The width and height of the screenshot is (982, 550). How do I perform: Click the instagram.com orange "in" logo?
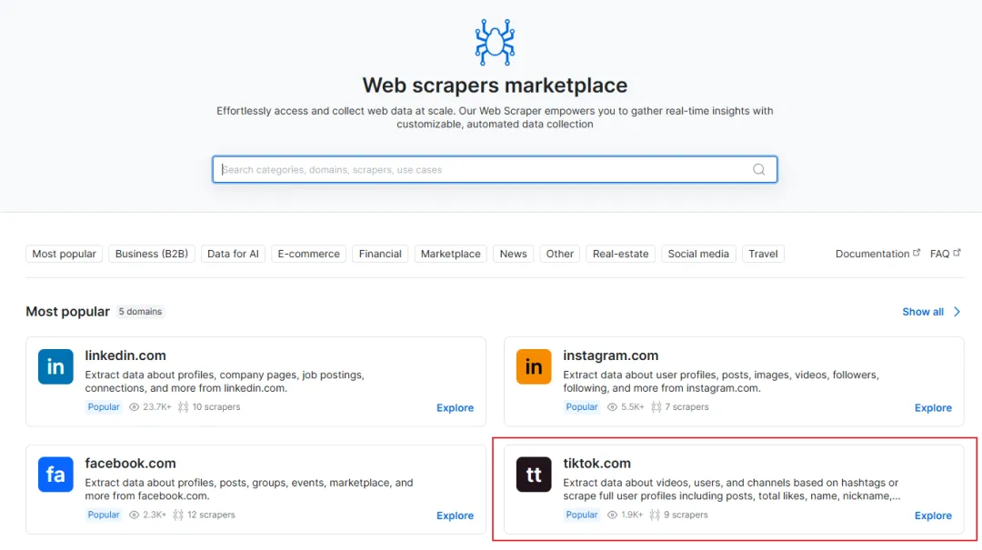click(x=534, y=366)
